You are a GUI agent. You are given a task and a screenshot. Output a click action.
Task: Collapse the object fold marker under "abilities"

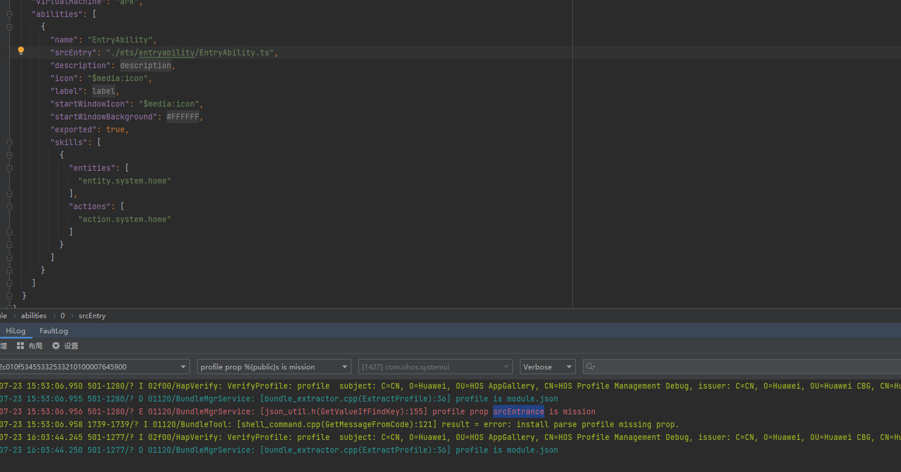tap(9, 27)
